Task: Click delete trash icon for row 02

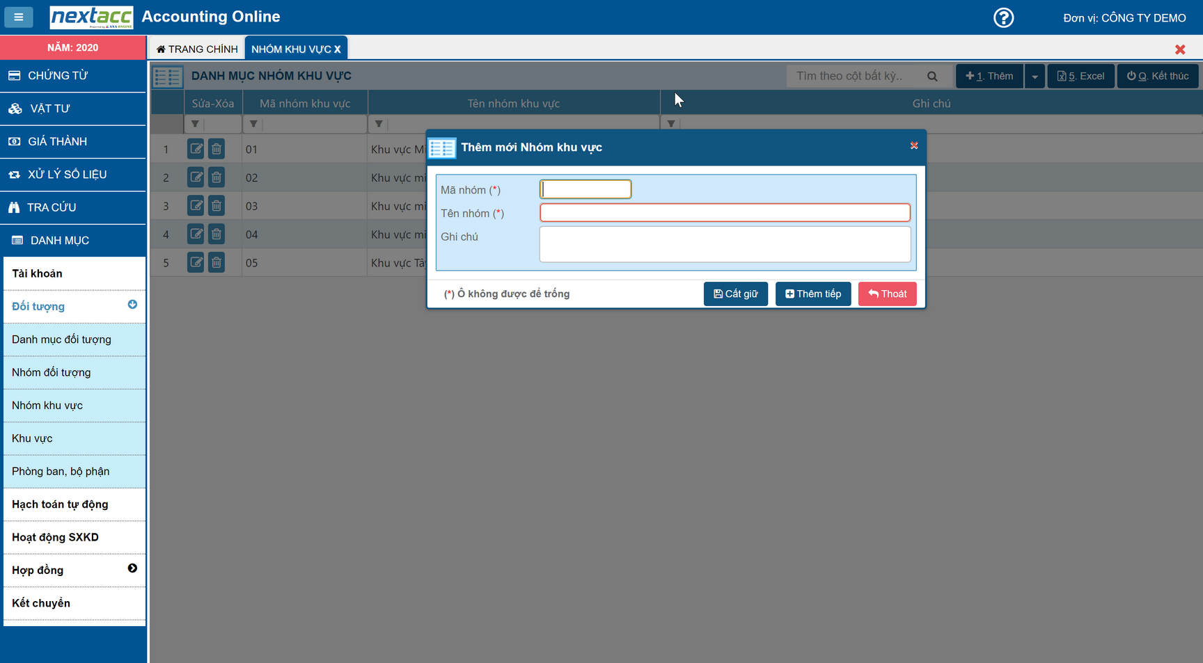Action: 217,177
